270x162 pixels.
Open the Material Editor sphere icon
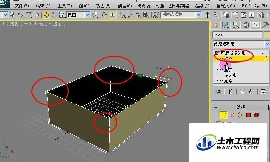coord(262,15)
